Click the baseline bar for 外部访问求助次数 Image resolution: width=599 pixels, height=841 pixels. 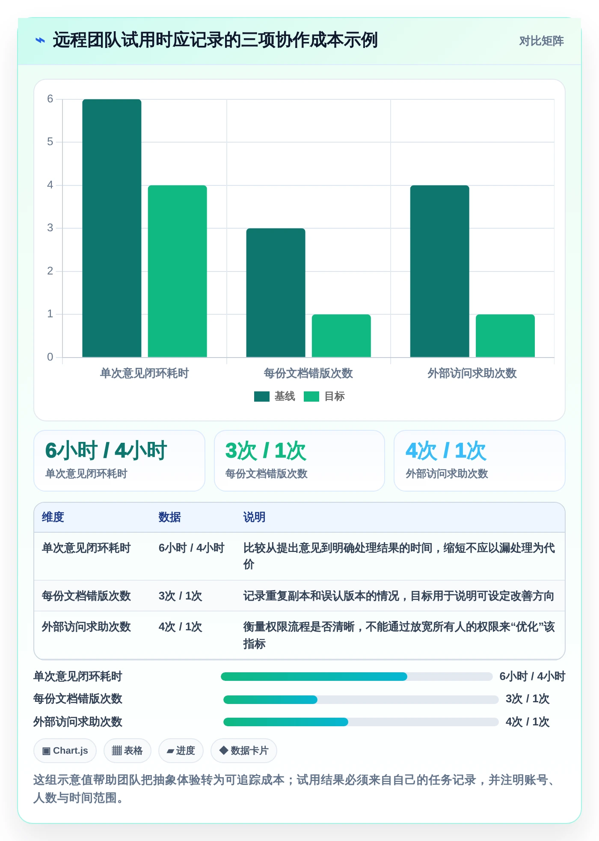pos(440,271)
